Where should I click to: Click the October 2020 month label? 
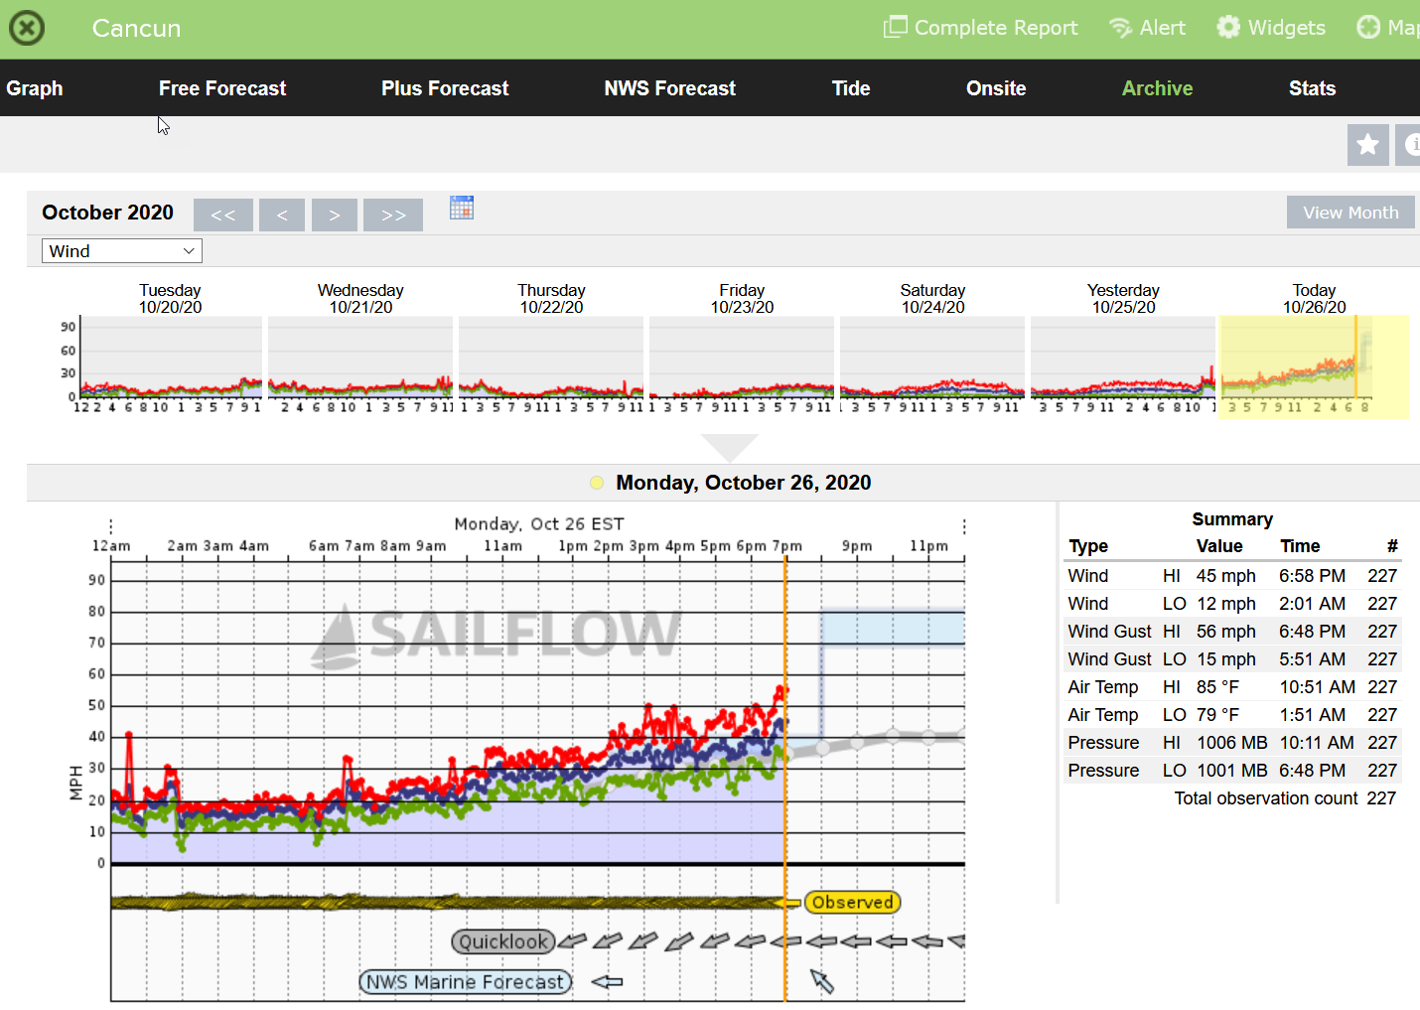[x=107, y=213]
